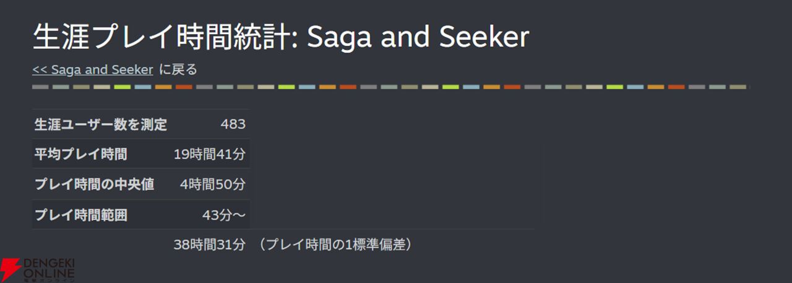Image resolution: width=792 pixels, height=283 pixels.
Task: Select the "生涯ユーザー数を測定" row label
Action: tap(100, 124)
